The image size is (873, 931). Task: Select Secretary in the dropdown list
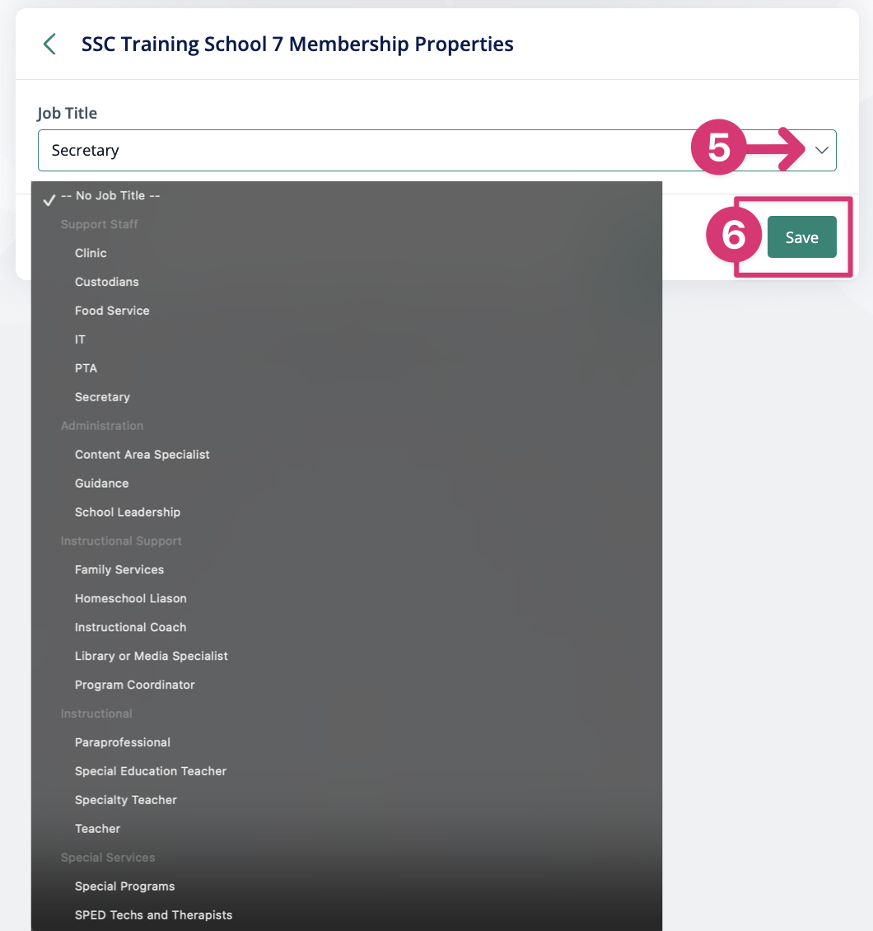pyautogui.click(x=102, y=397)
